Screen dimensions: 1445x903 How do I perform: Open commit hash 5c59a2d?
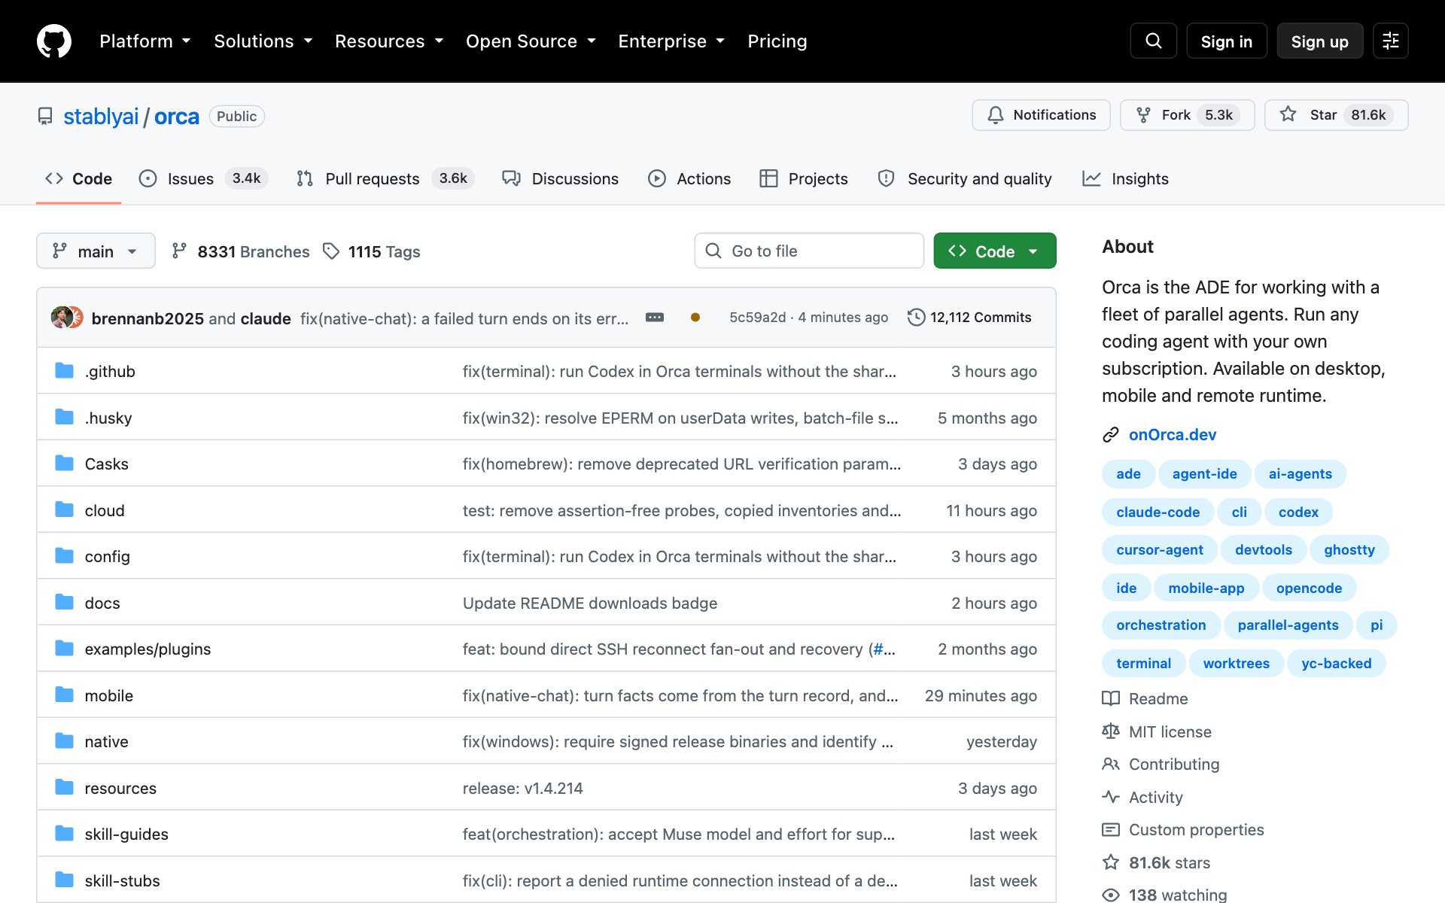pyautogui.click(x=757, y=318)
